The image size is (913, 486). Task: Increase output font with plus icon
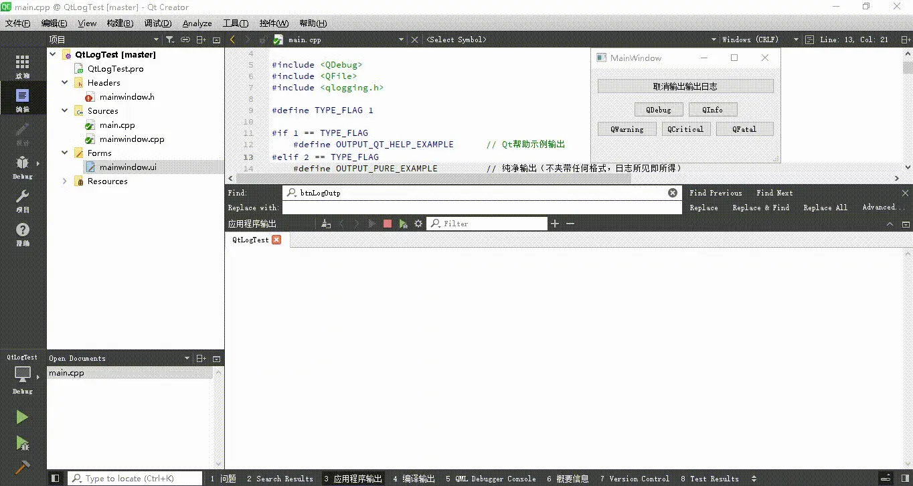[555, 224]
